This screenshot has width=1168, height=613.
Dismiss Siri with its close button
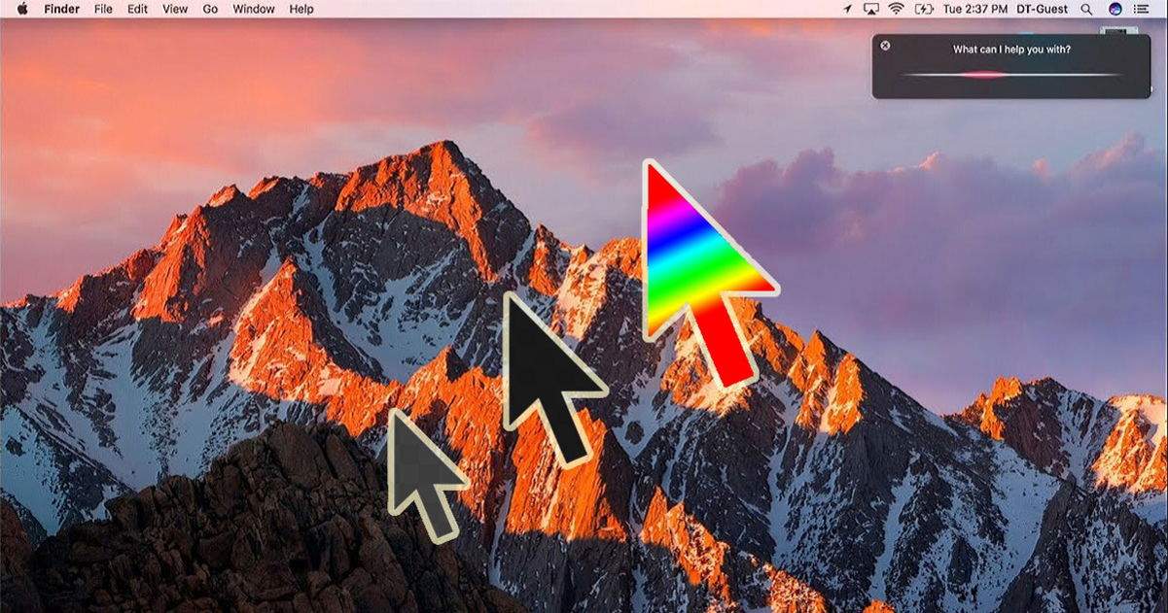coord(885,45)
